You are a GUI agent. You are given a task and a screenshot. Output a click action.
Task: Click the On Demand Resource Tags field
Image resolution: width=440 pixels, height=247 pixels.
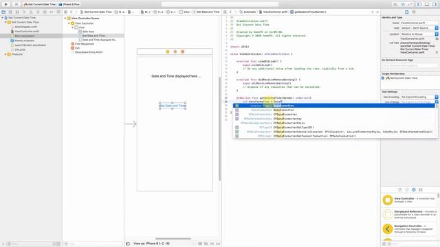[410, 66]
